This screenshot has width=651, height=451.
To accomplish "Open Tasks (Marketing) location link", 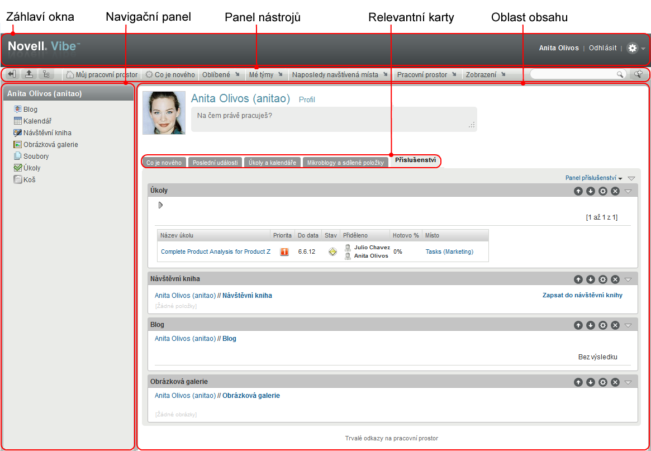I will (x=449, y=251).
